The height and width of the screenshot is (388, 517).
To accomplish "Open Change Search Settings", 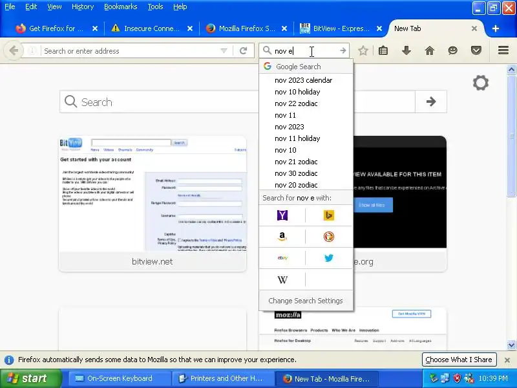I will (306, 301).
